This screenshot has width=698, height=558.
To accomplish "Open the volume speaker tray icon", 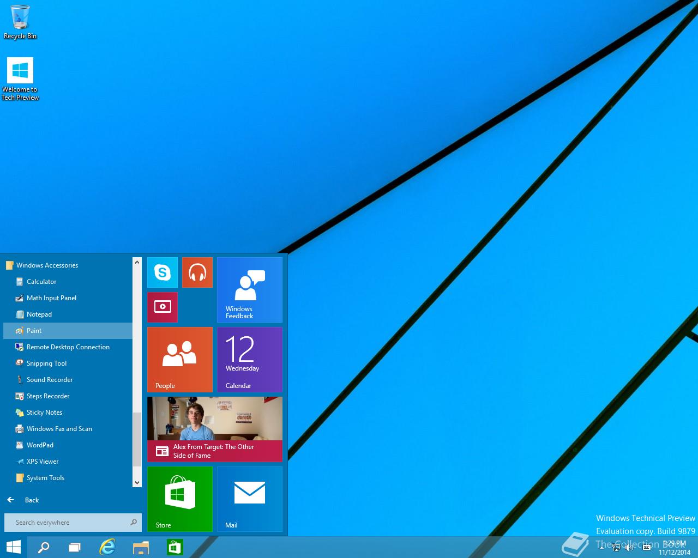I will coord(630,547).
